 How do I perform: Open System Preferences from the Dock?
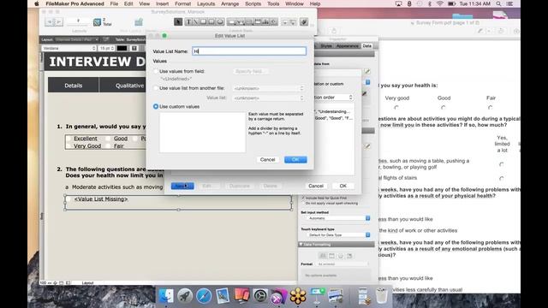click(260, 296)
